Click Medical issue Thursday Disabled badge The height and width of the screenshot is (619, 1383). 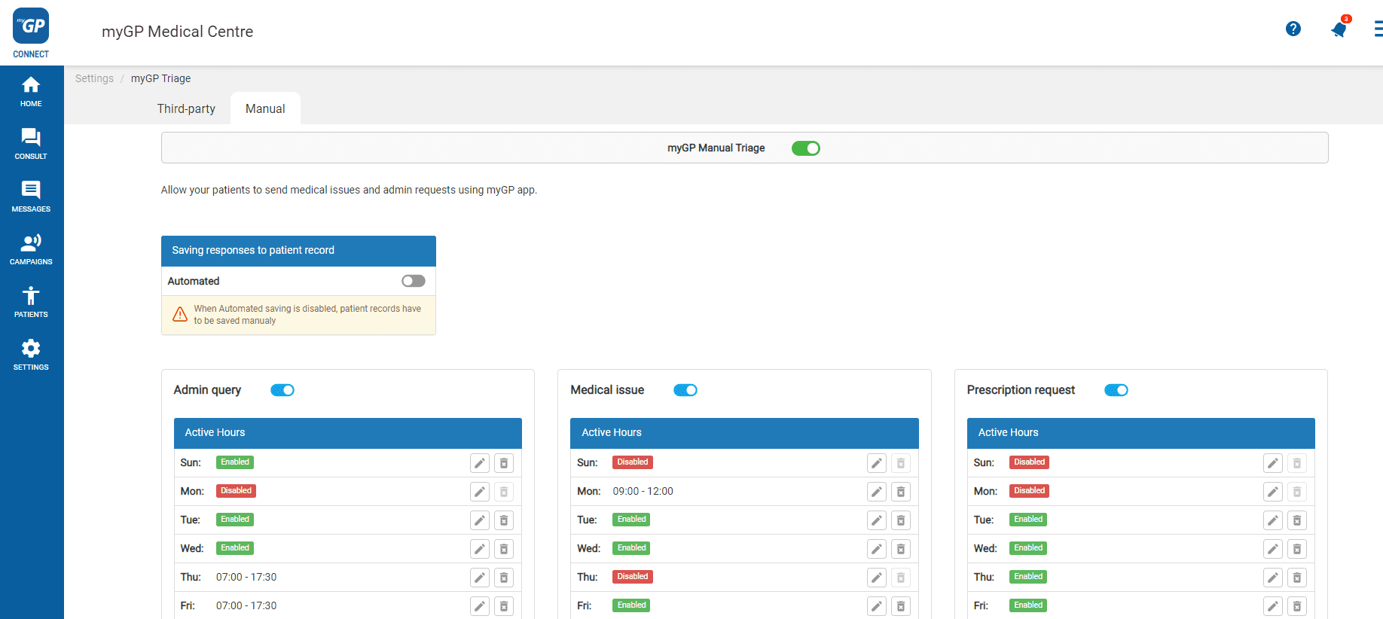point(633,577)
